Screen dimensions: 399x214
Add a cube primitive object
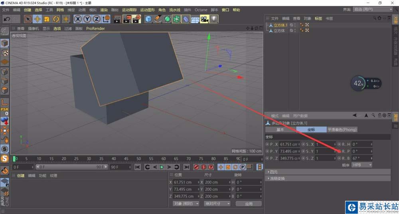point(148,19)
